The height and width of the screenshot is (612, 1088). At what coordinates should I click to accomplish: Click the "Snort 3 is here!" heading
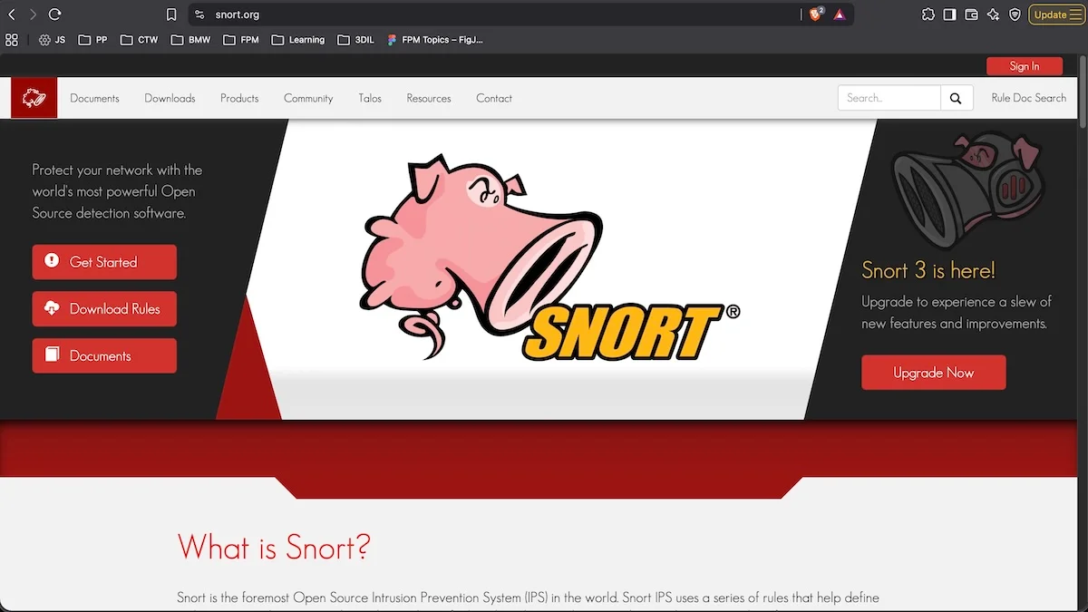point(928,270)
